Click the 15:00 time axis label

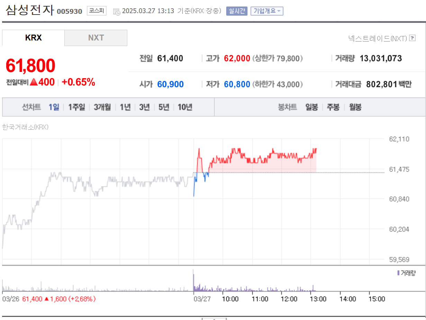pos(377,299)
